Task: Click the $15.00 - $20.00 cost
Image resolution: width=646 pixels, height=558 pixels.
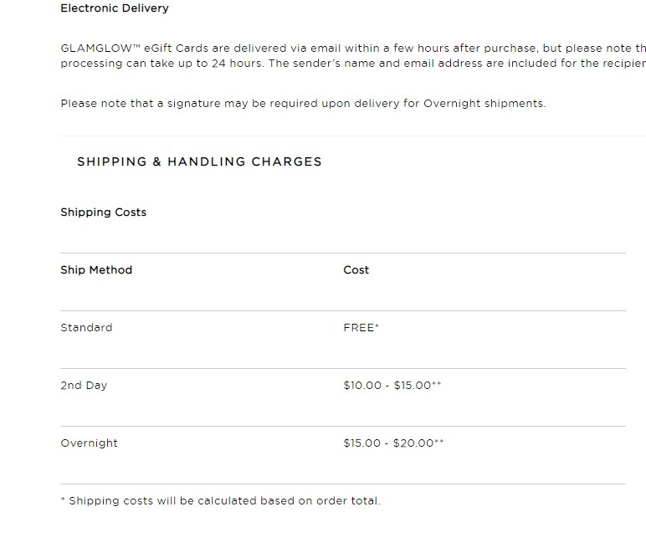Action: coord(393,443)
